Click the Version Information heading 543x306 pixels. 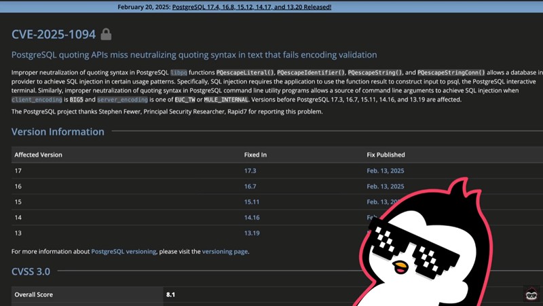(58, 132)
